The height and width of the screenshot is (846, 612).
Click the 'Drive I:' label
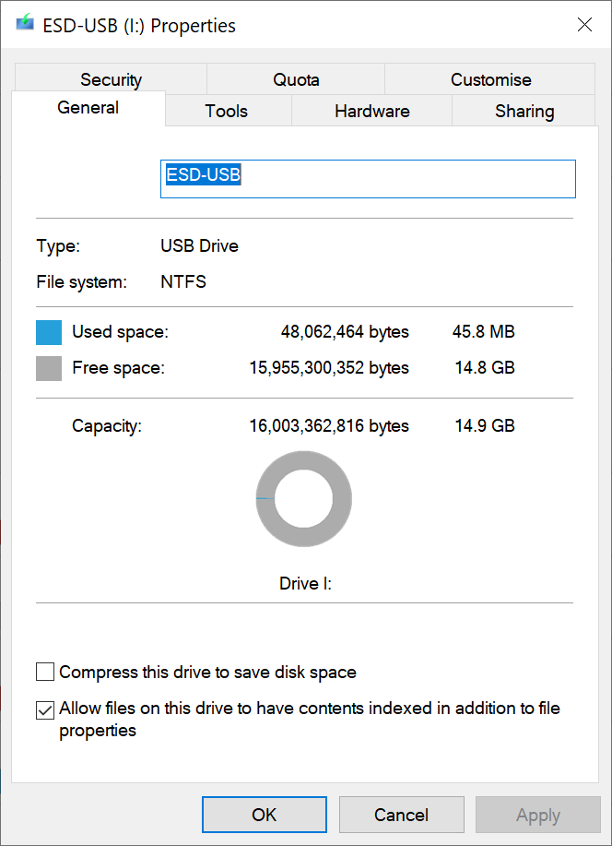(305, 584)
